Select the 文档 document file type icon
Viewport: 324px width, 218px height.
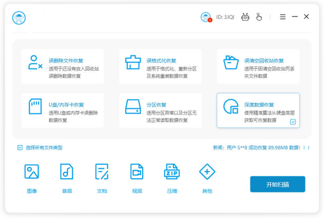(102, 172)
